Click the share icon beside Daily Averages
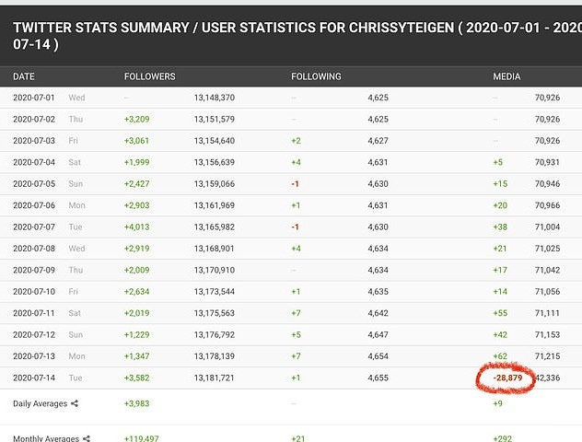582x442 pixels. pyautogui.click(x=75, y=403)
